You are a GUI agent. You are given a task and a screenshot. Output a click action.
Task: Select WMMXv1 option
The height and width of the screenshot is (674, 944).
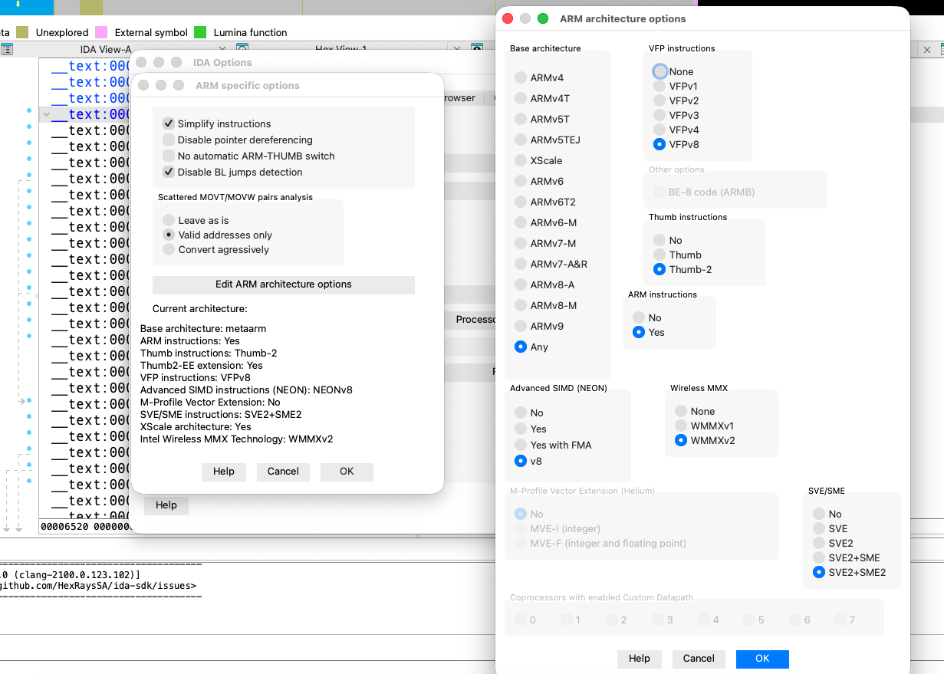point(681,426)
